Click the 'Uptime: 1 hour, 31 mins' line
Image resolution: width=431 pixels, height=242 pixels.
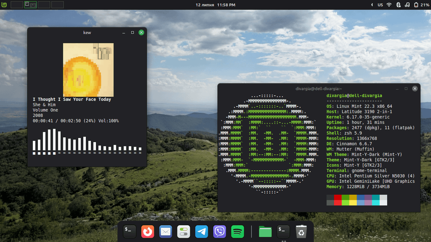pos(356,122)
